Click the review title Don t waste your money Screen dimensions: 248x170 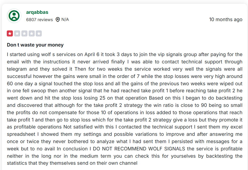(35, 45)
